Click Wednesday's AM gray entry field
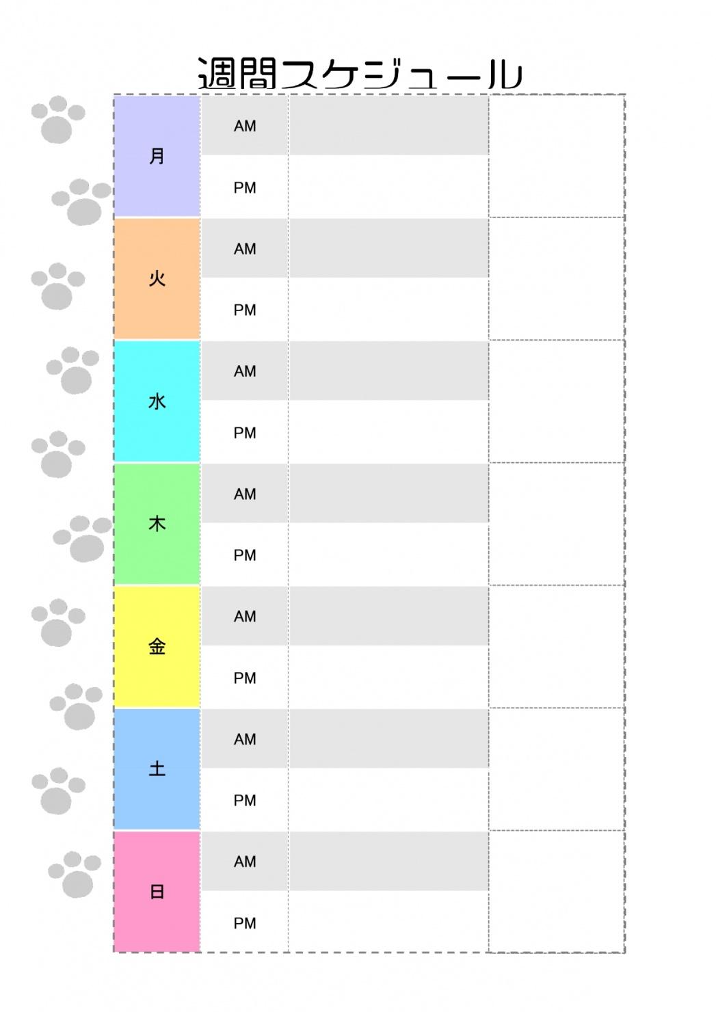 388,371
